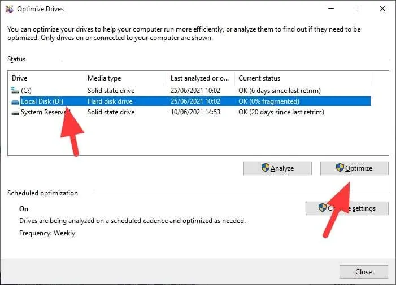This screenshot has height=285, width=396.
Task: Select the Local Disk (D:) row name
Action: coord(42,101)
